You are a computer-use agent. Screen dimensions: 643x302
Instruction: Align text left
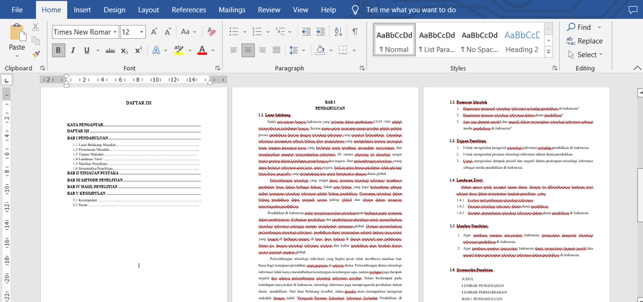pyautogui.click(x=233, y=50)
